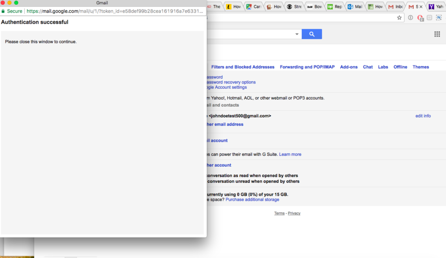Expand the search options dropdown arrow
Screen dimensions: 446x258
(297, 34)
